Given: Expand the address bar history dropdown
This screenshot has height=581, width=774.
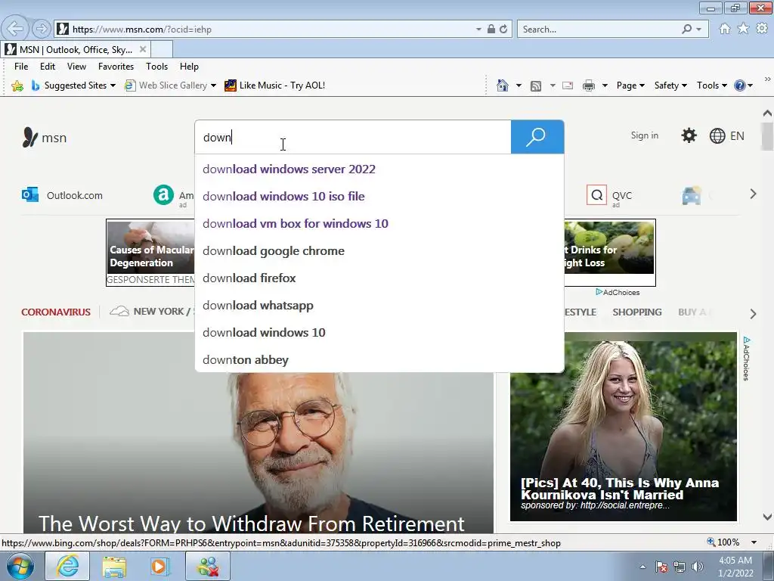Looking at the screenshot, I should (x=478, y=30).
